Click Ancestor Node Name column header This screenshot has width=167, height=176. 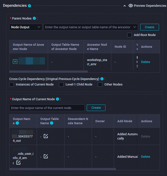click(97, 47)
